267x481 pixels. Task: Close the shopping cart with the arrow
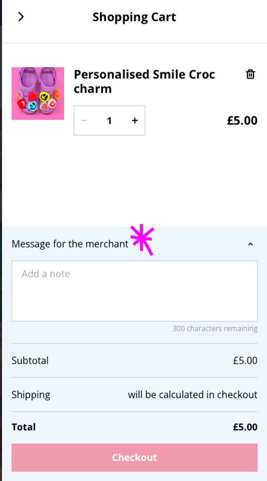(21, 17)
